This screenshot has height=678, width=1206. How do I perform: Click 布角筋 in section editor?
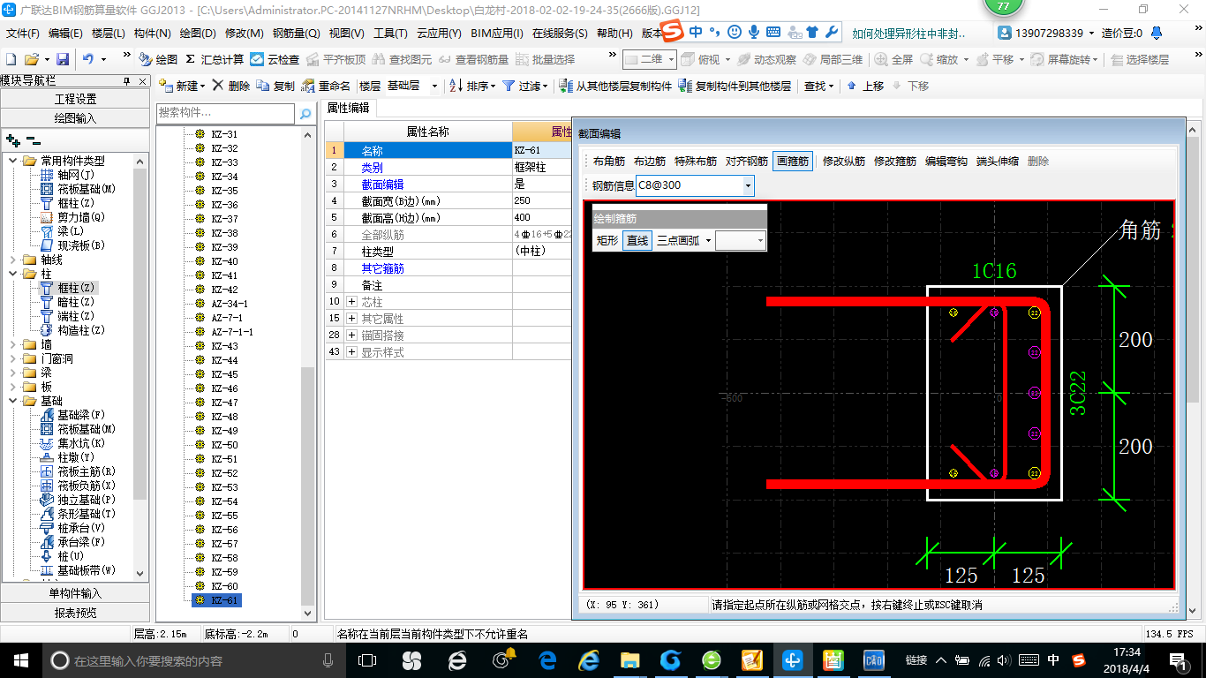[x=609, y=162]
